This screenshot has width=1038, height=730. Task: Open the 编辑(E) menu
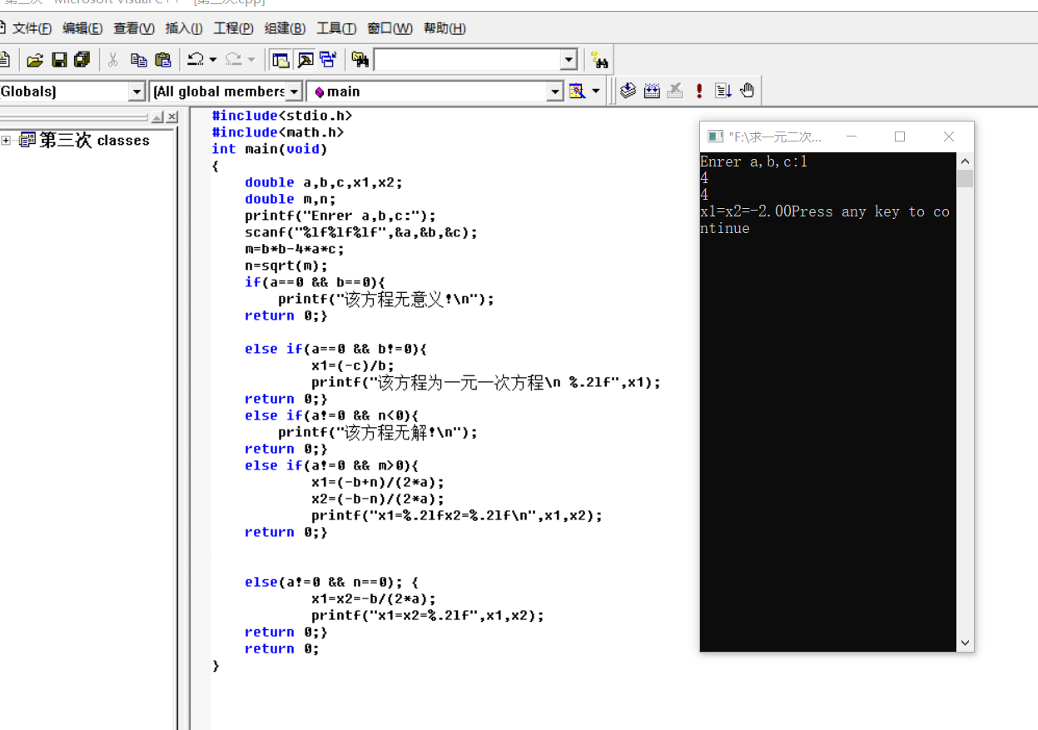pyautogui.click(x=82, y=28)
